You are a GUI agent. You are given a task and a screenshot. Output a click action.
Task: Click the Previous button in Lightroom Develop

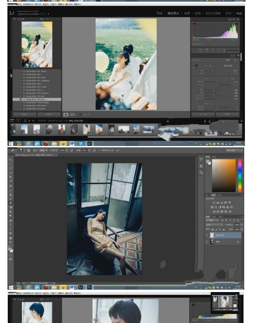point(203,114)
